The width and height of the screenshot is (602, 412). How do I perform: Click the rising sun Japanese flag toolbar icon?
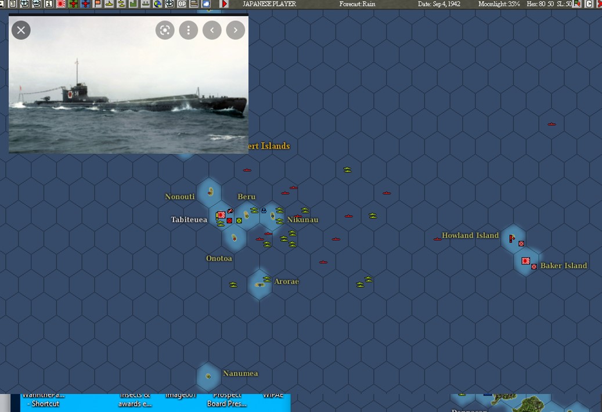coord(60,5)
